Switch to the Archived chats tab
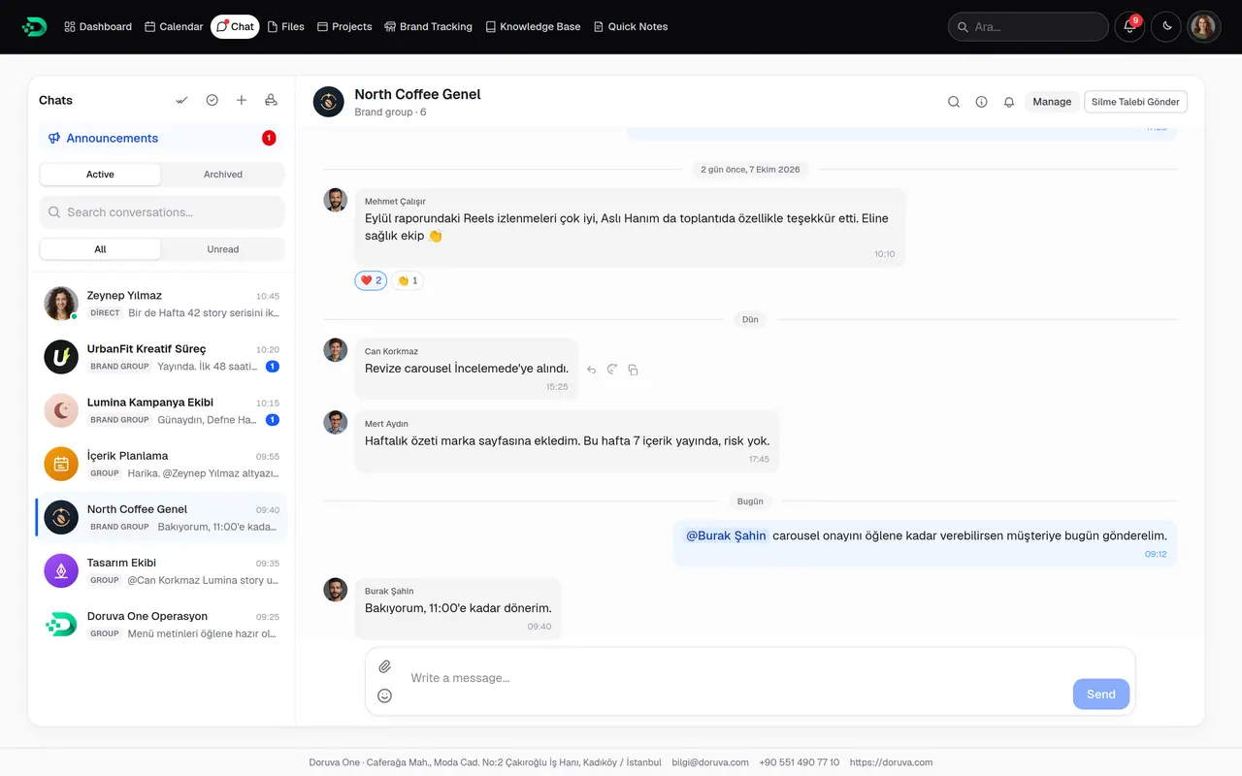The width and height of the screenshot is (1242, 776). (223, 175)
